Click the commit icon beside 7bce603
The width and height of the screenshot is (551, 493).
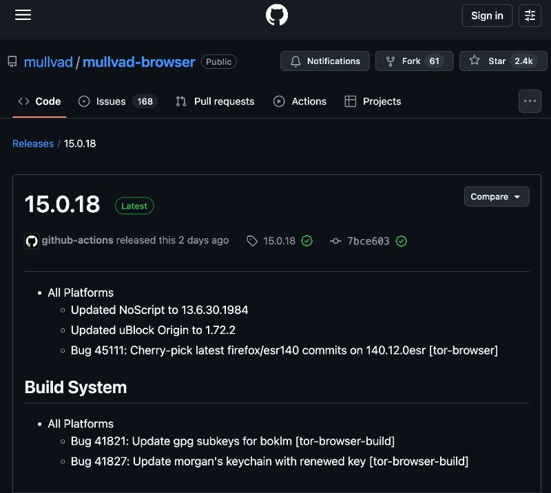pyautogui.click(x=335, y=241)
